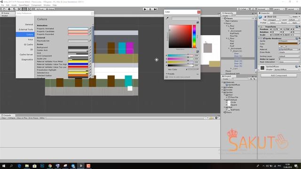Open the File menu
The width and height of the screenshot is (301, 169).
[2, 5]
